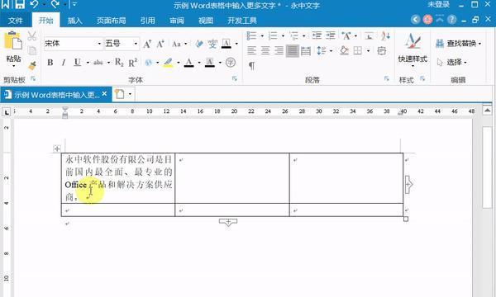Click the tab stop icon in paragraph group

point(369,35)
